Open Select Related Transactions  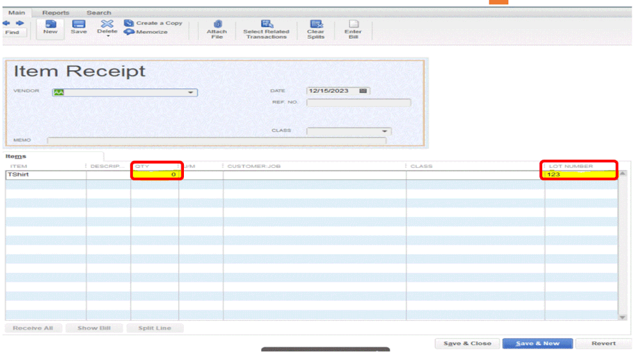point(266,30)
